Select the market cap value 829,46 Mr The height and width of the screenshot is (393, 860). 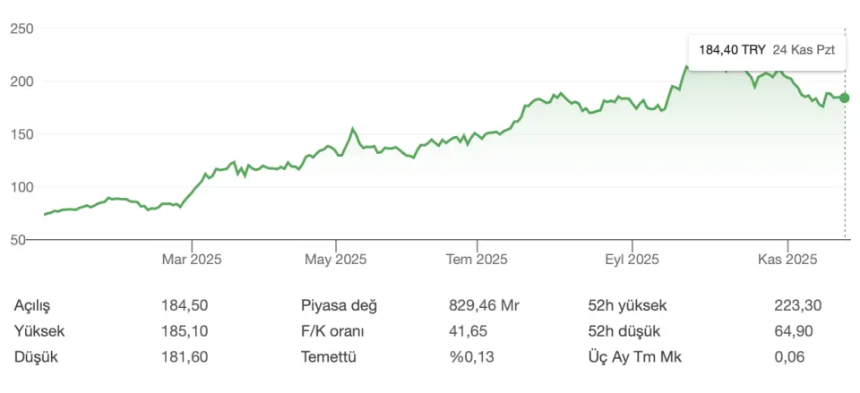[x=484, y=305]
